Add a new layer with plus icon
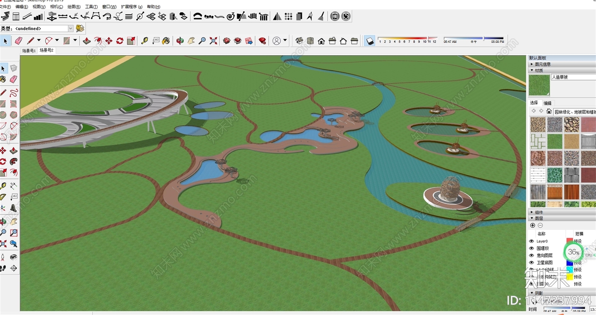596x315 pixels. pos(533,225)
